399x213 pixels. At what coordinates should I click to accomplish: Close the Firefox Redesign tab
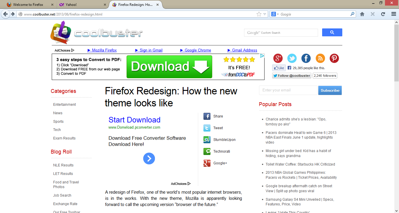click(x=158, y=5)
